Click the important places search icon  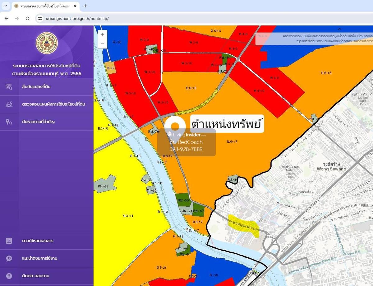click(9, 122)
